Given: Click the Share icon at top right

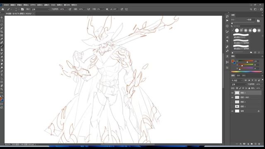Looking at the screenshot, I should tap(261, 9).
